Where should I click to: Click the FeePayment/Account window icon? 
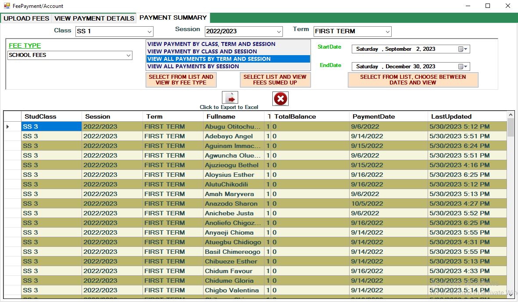pyautogui.click(x=7, y=6)
